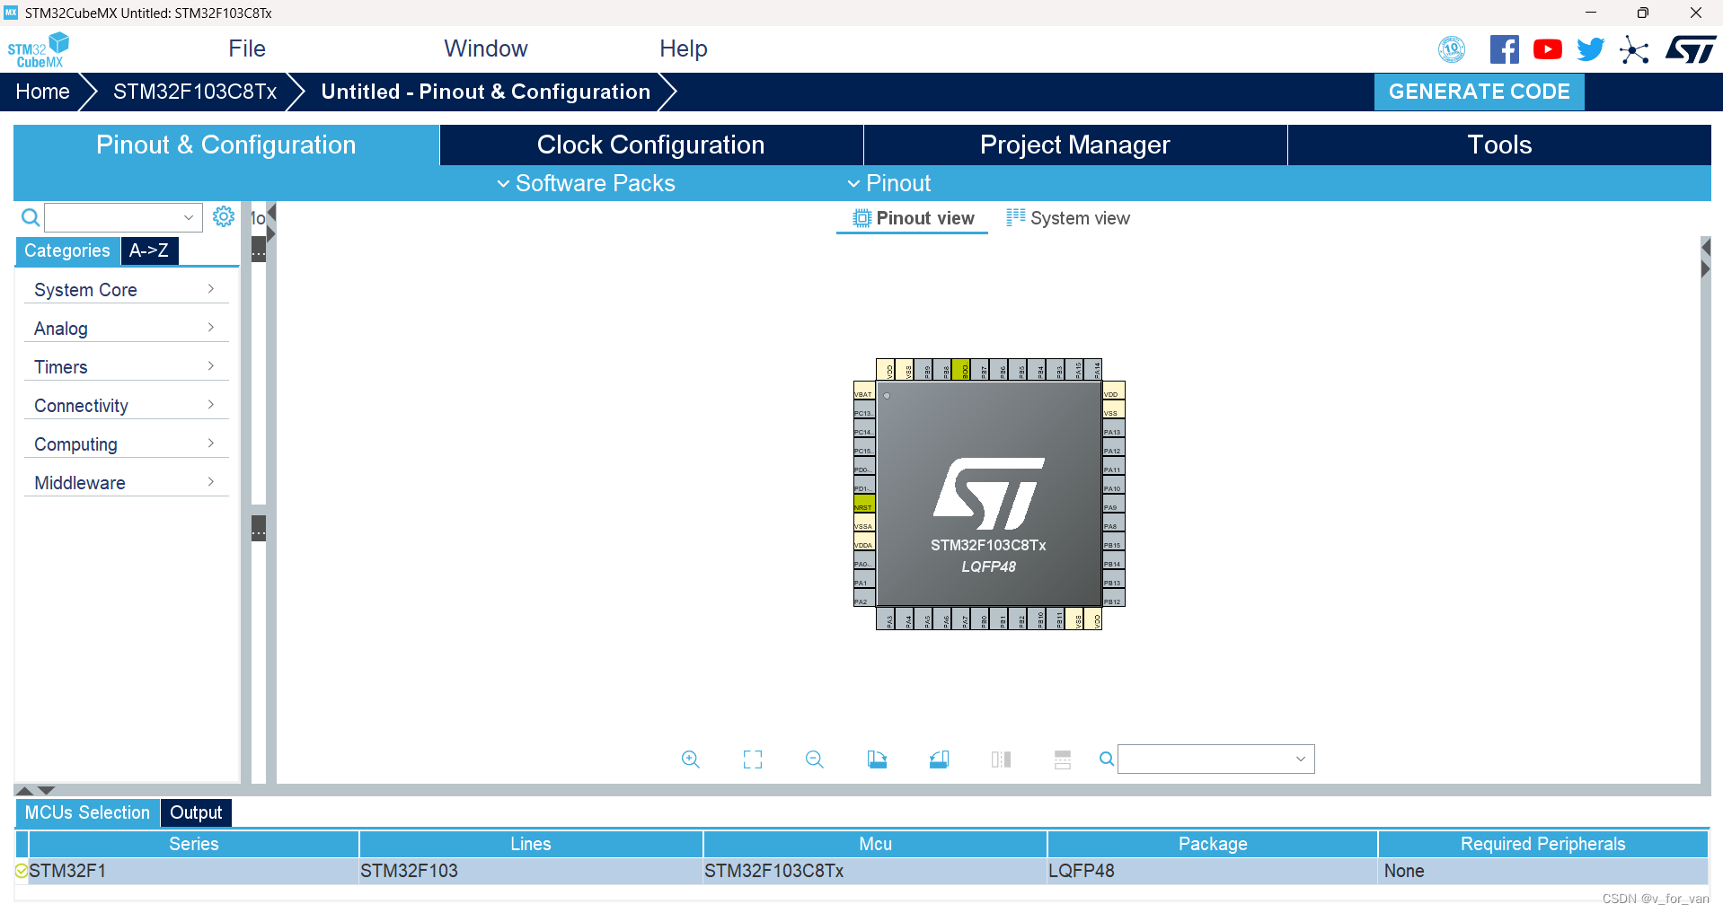Viewport: 1723px width, 913px height.
Task: Expand the bottom panel with the up arrow
Action: 25,791
